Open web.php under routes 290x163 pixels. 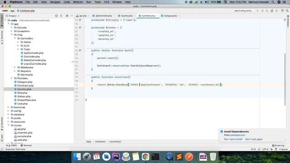click(22, 140)
